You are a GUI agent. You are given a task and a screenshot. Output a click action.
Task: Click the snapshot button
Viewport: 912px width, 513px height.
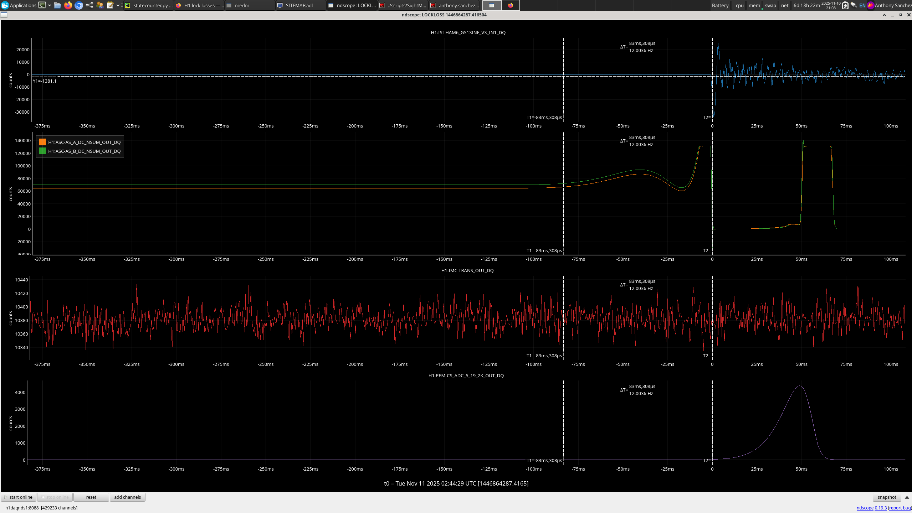(887, 497)
